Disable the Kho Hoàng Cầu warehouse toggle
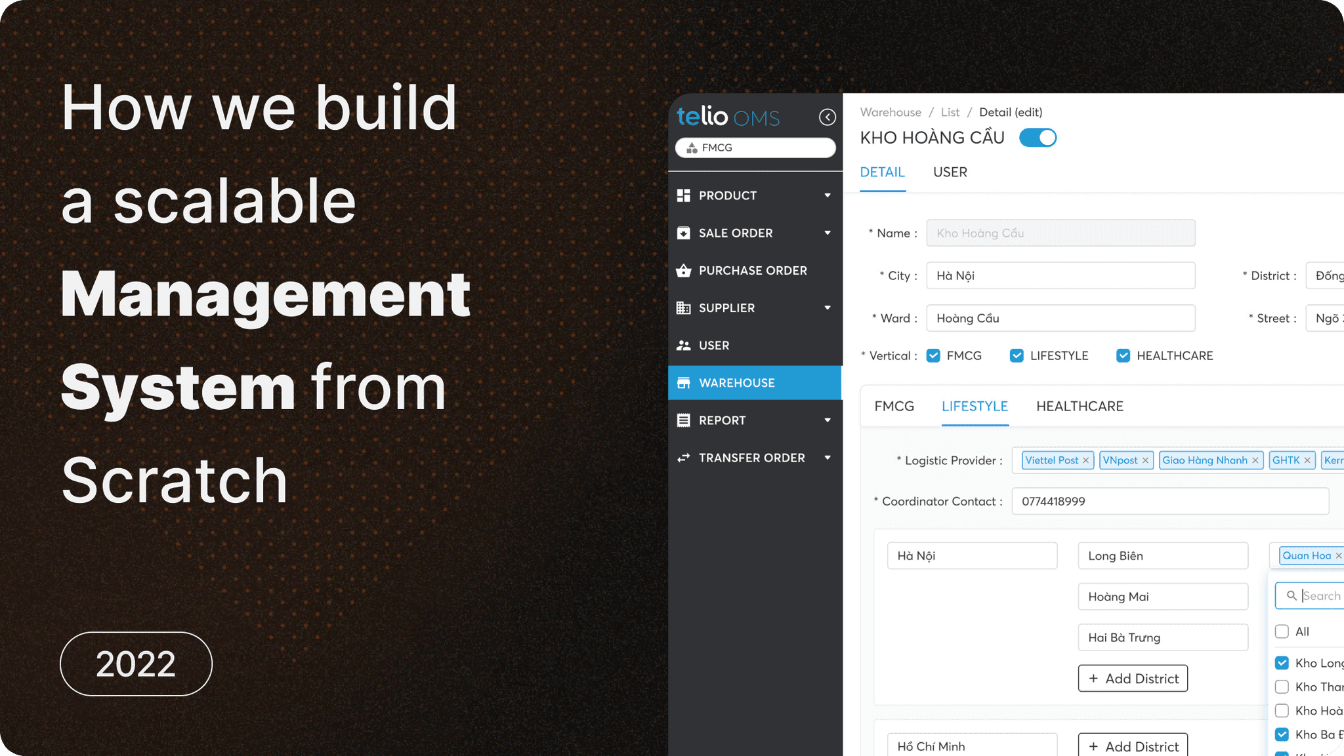Viewport: 1344px width, 756px height. [1038, 138]
